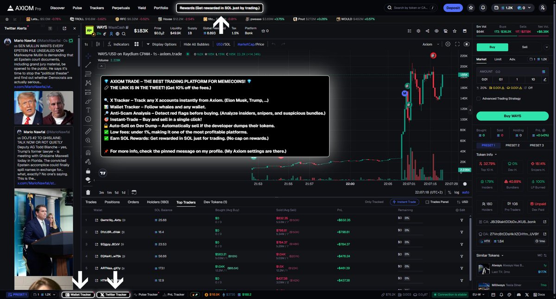Click Hide All Bubbles button
This screenshot has width=556, height=299.
click(x=196, y=44)
